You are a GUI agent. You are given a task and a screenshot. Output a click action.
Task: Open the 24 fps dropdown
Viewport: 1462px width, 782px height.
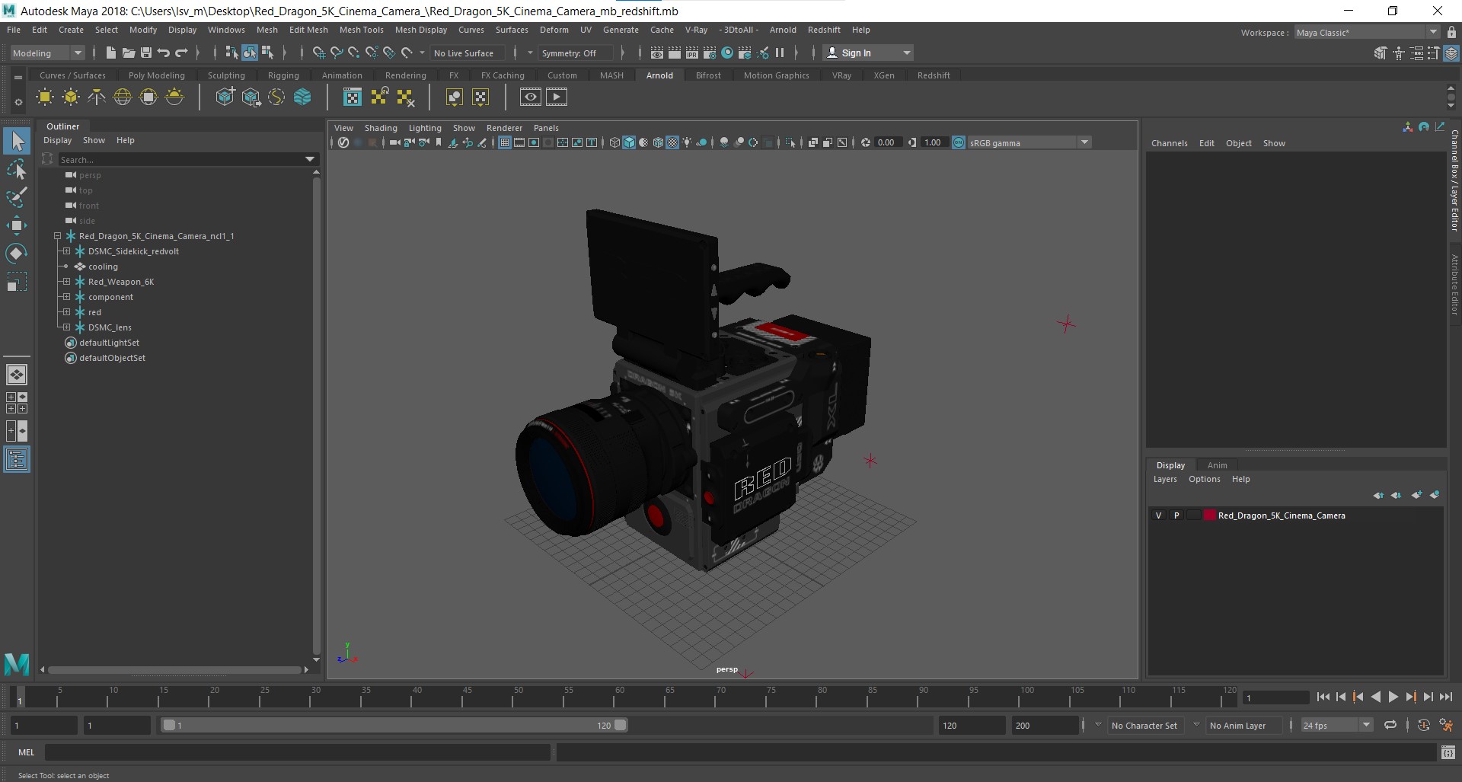click(1336, 725)
